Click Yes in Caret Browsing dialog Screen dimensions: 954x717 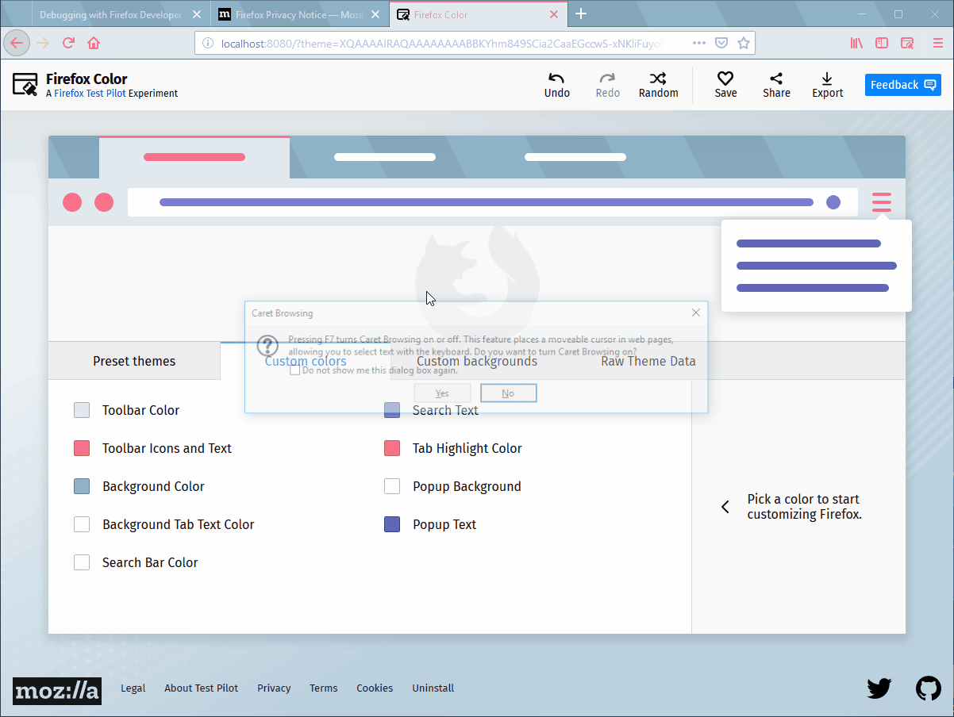point(442,393)
